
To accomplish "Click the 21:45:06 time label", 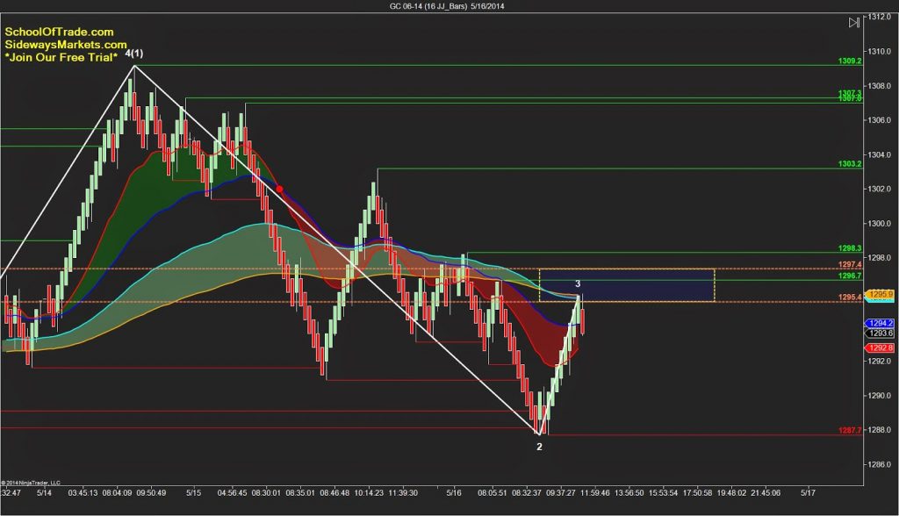I will click(766, 492).
